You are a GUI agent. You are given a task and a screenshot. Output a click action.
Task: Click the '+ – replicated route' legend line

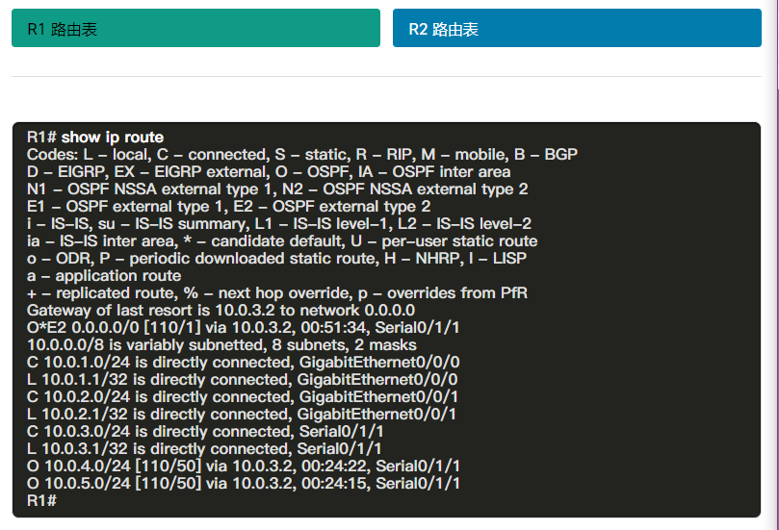pyautogui.click(x=276, y=293)
